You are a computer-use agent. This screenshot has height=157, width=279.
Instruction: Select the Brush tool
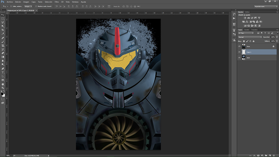coord(3,42)
